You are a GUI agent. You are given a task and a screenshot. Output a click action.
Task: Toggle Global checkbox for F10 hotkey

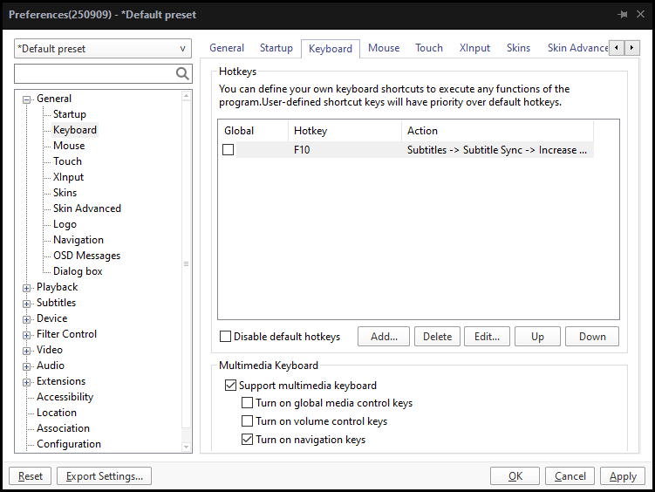(229, 149)
